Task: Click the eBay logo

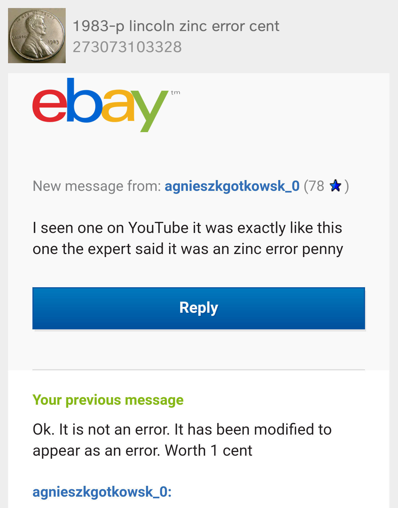Action: point(106,105)
